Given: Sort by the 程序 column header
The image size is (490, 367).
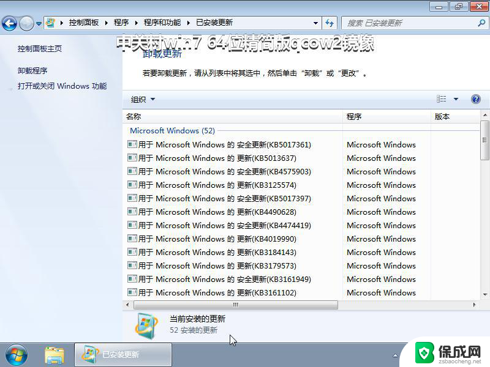Looking at the screenshot, I should point(387,116).
